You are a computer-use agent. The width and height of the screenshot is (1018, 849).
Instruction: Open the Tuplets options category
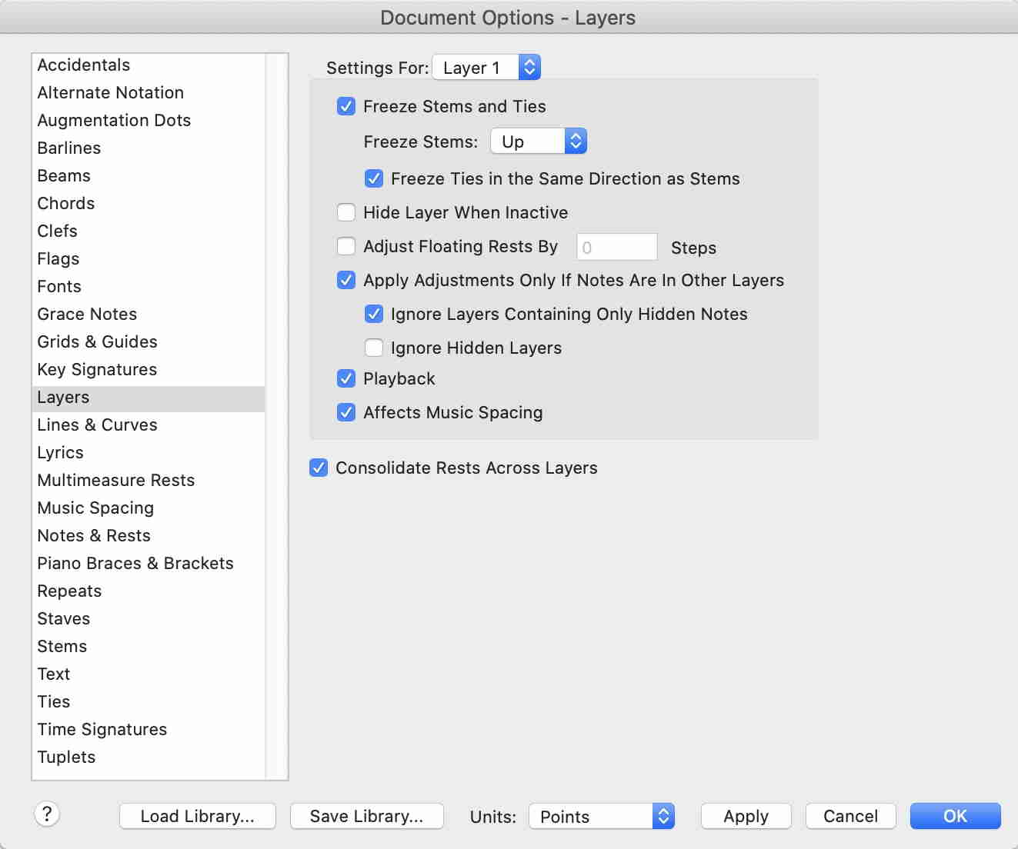click(x=66, y=757)
